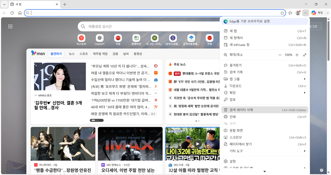
Task: Increase zoom with plus button
Action: [x=297, y=55]
